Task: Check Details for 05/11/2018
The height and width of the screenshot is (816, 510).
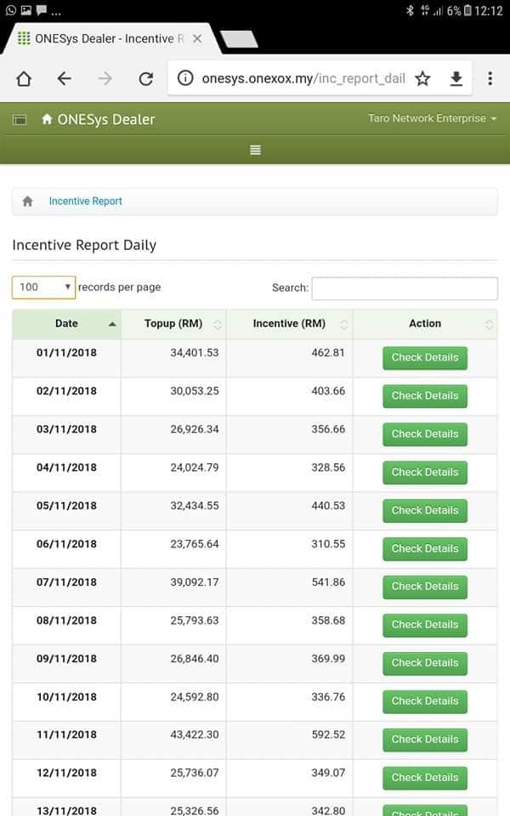Action: tap(425, 511)
